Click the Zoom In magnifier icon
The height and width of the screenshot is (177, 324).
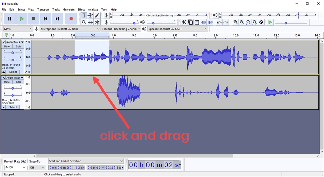tap(236, 22)
